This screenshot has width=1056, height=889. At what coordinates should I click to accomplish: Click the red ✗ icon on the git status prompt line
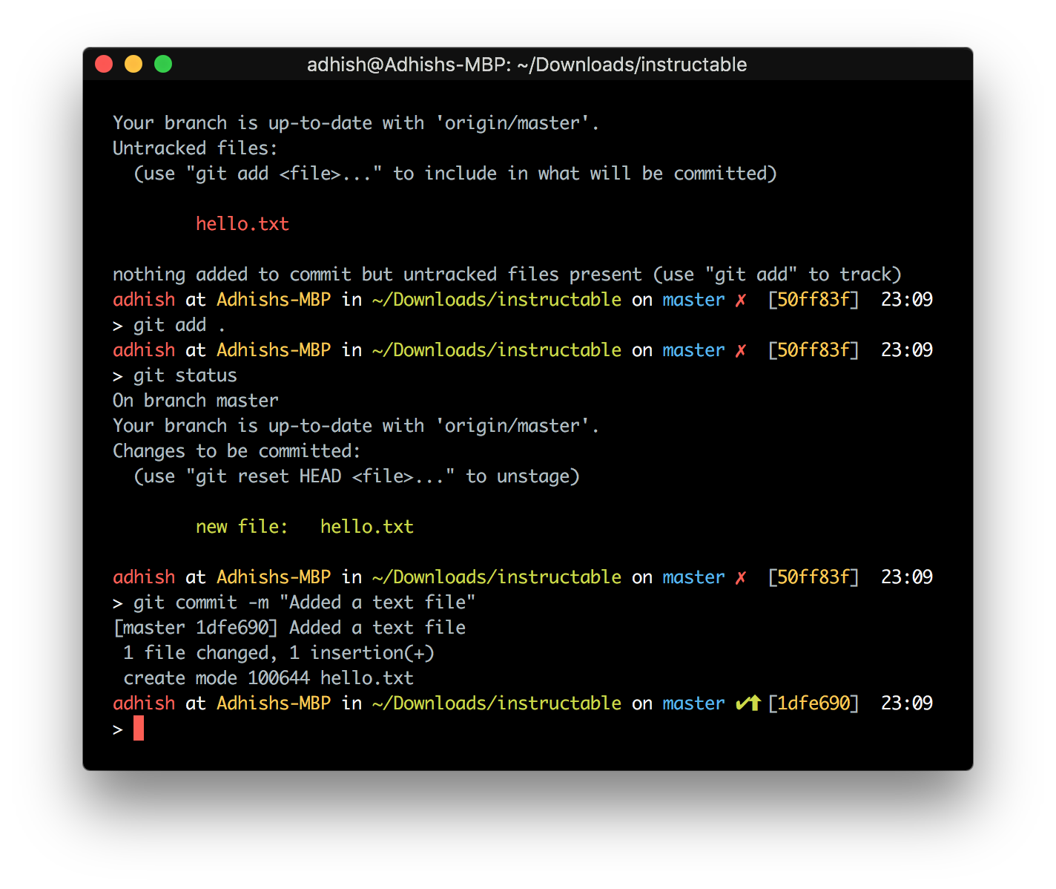tap(739, 350)
